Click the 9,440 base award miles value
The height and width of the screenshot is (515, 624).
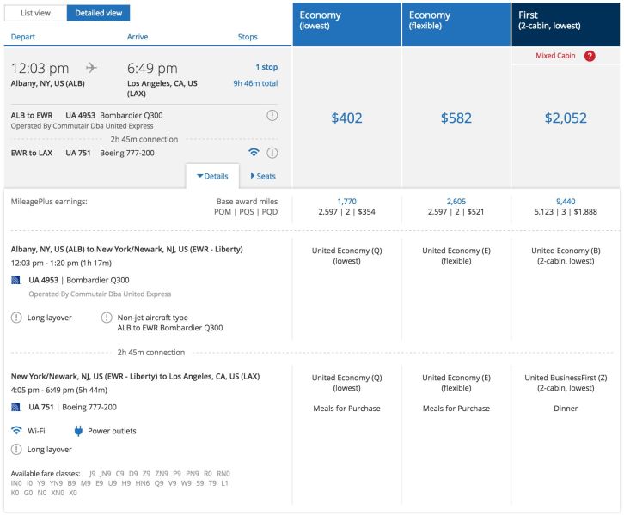[x=566, y=202]
